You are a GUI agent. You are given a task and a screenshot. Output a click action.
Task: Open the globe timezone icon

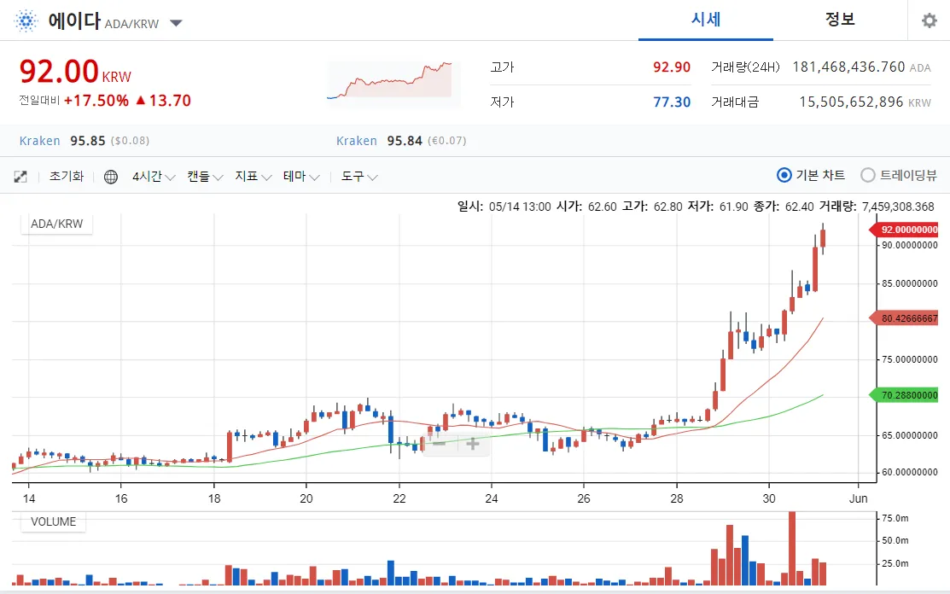coord(111,177)
